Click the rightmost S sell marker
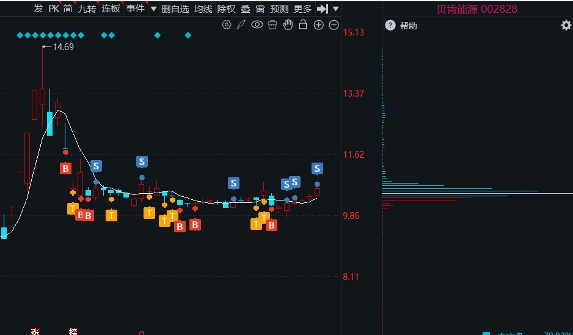 click(317, 169)
